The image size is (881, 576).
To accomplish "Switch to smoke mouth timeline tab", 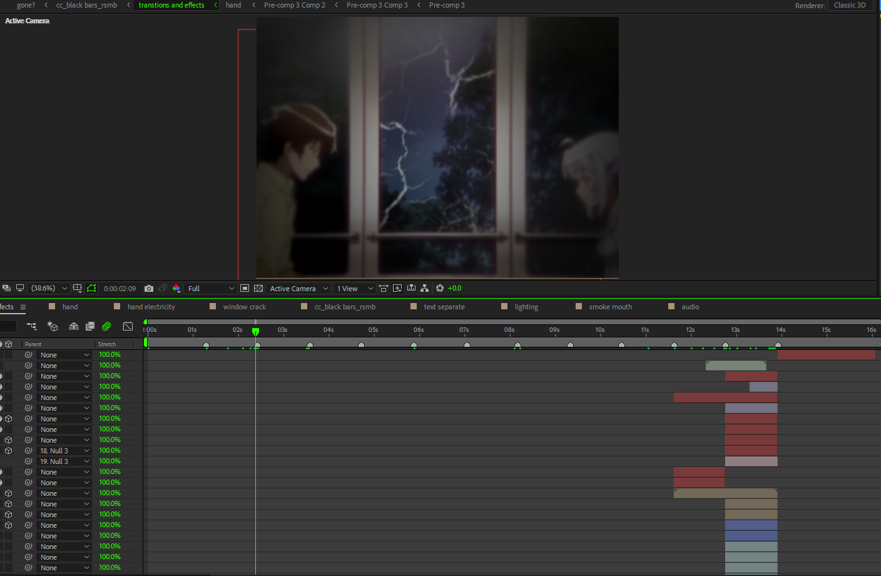I will [x=610, y=307].
